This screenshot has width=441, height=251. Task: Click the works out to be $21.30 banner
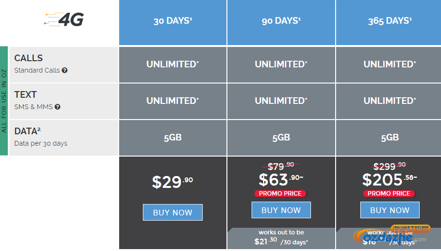[x=281, y=238]
